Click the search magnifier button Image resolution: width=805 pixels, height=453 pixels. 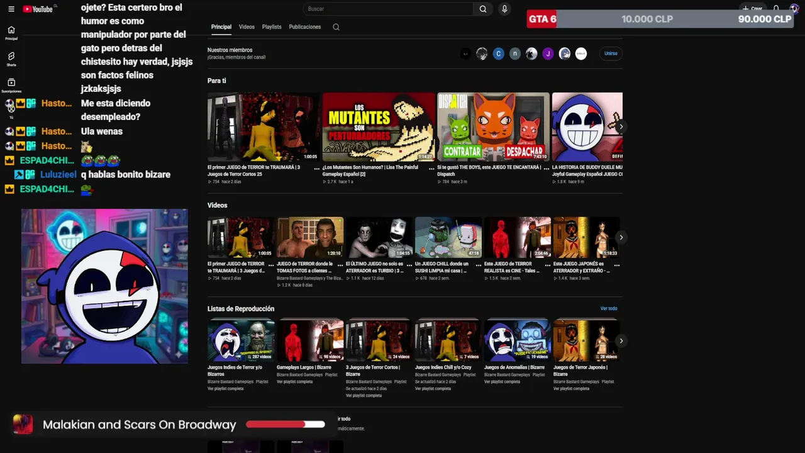click(x=483, y=9)
